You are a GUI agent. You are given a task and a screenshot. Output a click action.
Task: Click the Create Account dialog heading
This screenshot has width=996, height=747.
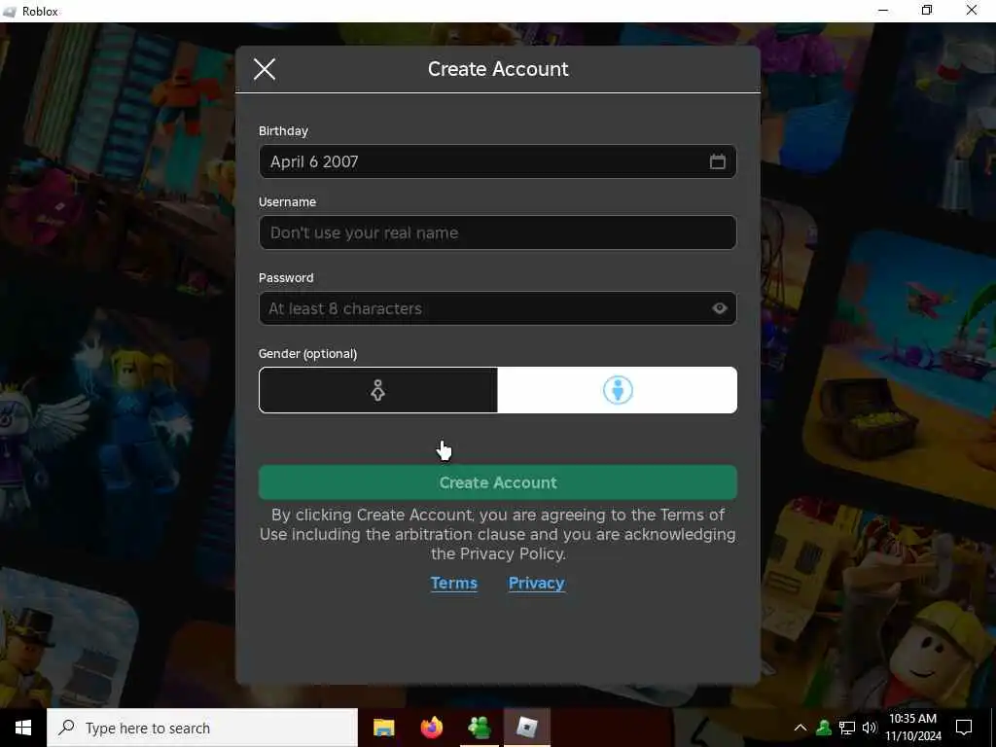pyautogui.click(x=498, y=69)
